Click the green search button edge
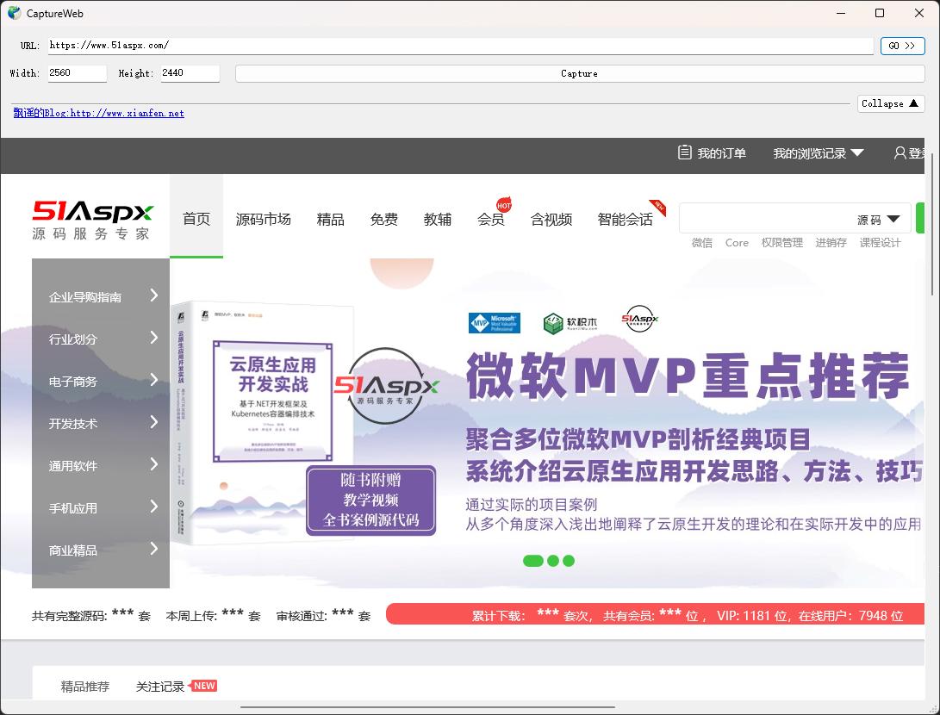The width and height of the screenshot is (940, 715). tap(920, 218)
